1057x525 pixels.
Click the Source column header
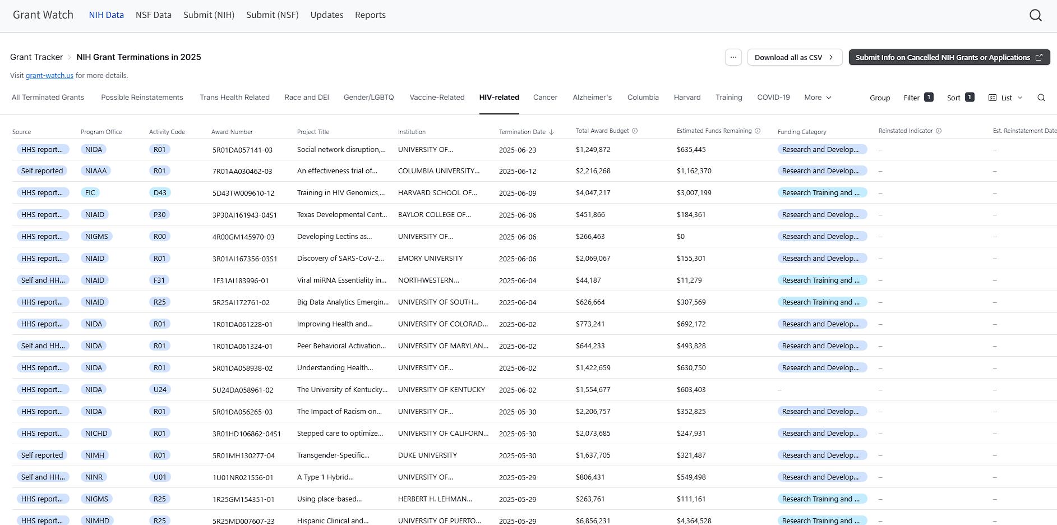point(22,132)
